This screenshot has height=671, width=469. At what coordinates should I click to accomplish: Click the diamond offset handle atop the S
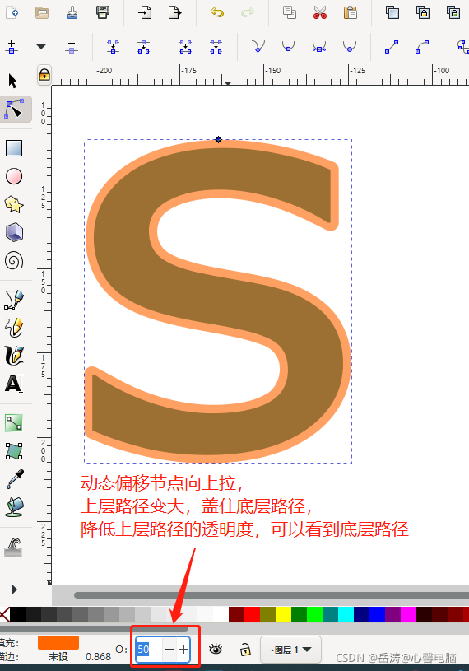[x=219, y=139]
